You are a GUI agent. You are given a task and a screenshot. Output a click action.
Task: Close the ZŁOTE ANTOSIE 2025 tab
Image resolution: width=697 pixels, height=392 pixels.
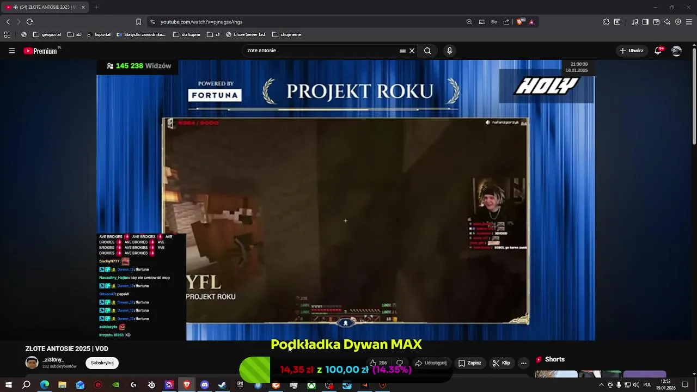[83, 7]
